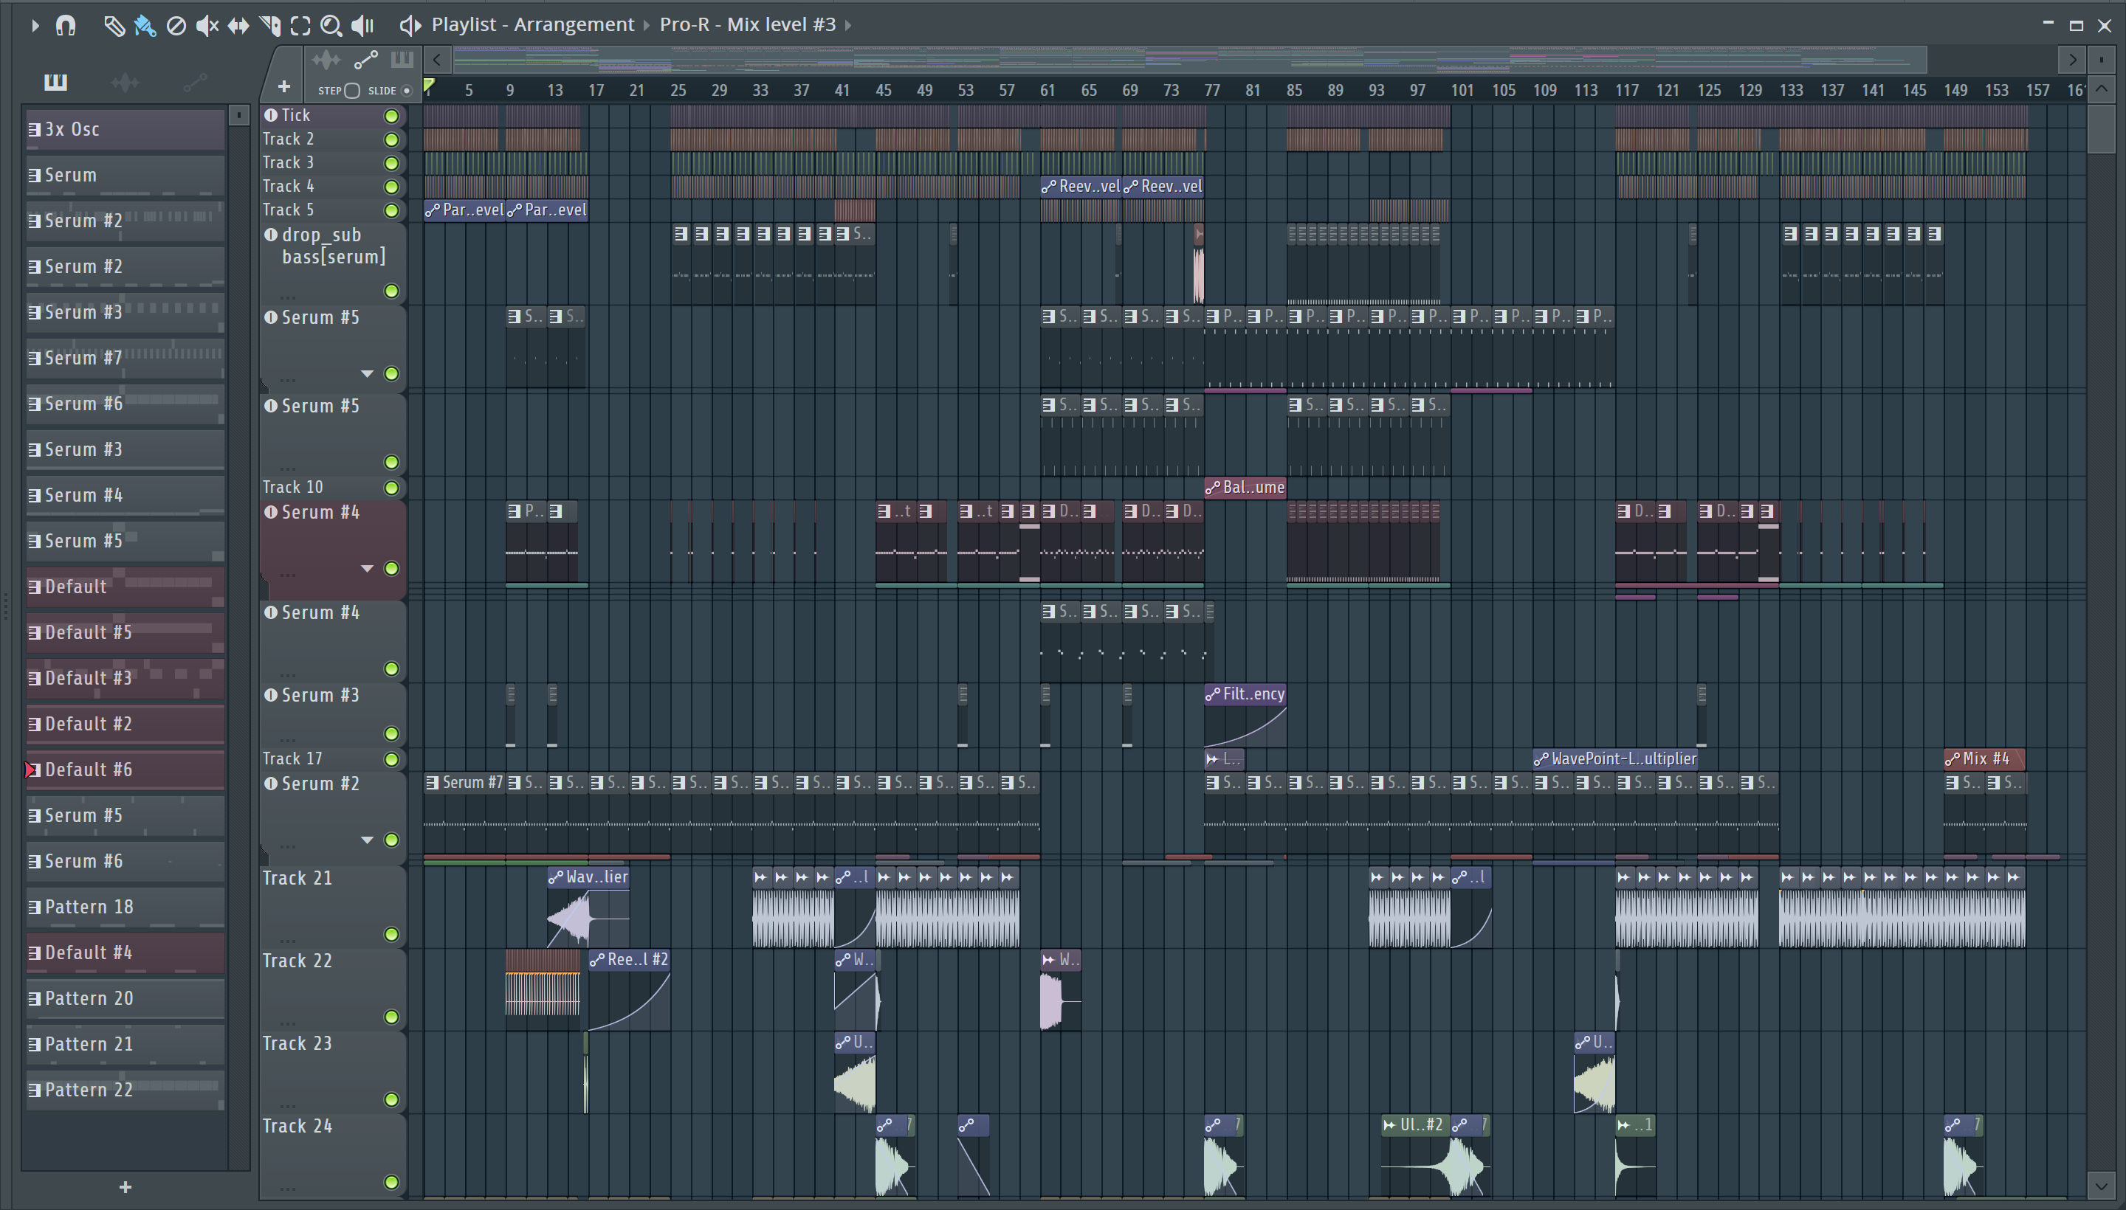
Task: Switch picker to Audio clips tab
Action: (x=125, y=81)
